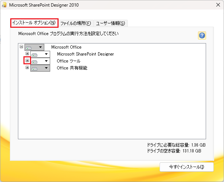
Task: Select the Microsoft SharePoint Designer label
Action: [85, 54]
